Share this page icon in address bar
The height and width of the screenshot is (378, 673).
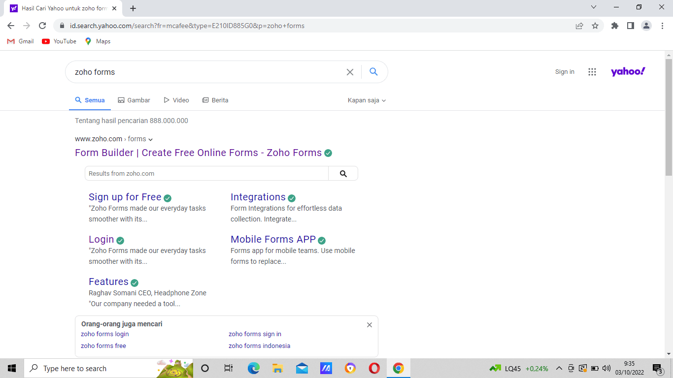[579, 26]
